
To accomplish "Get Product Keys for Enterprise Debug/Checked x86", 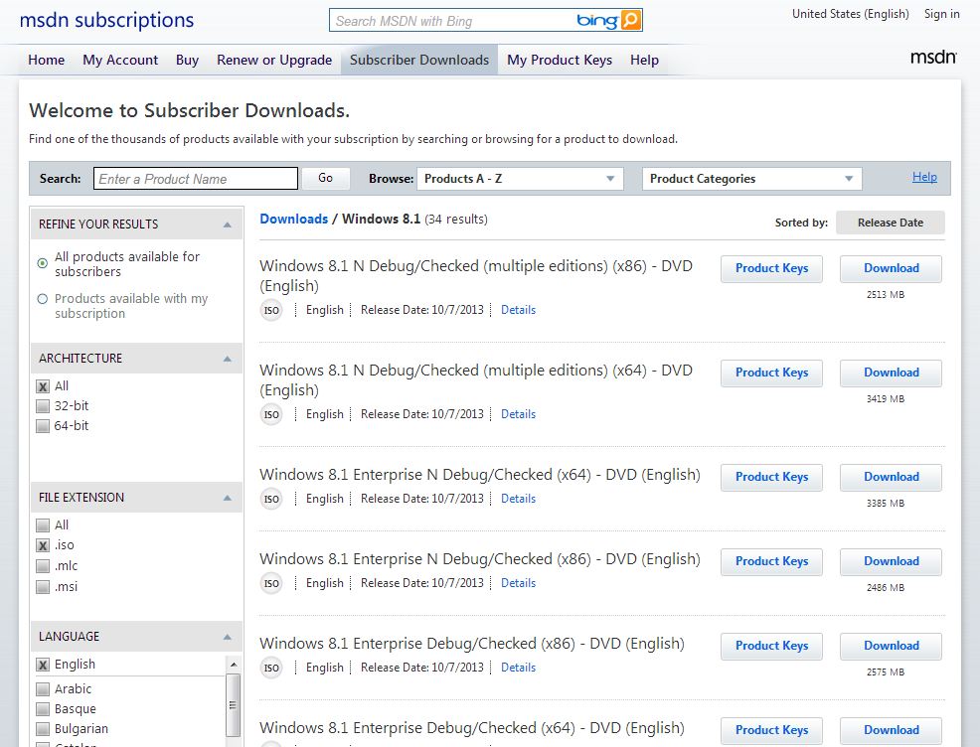I will pyautogui.click(x=771, y=646).
